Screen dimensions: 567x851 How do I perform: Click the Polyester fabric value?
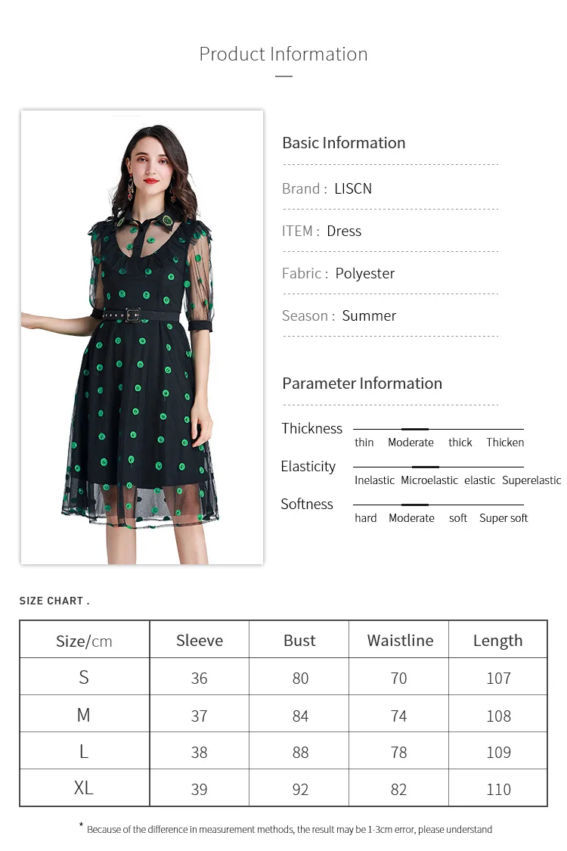point(364,274)
